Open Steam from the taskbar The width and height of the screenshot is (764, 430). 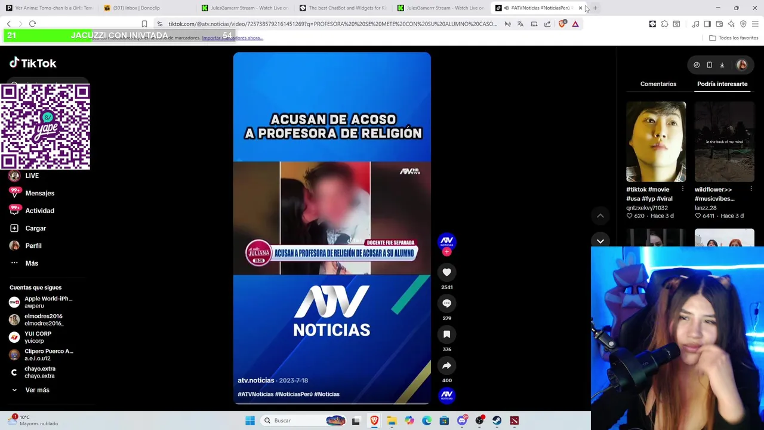(497, 420)
